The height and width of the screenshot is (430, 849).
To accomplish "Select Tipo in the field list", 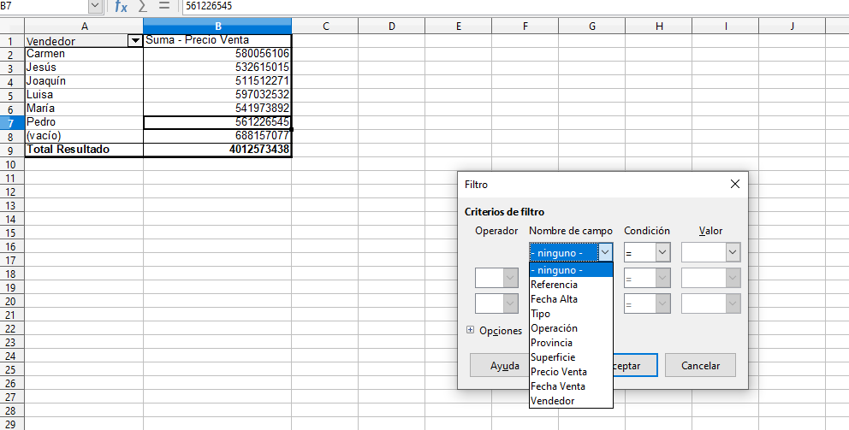I will click(x=571, y=314).
